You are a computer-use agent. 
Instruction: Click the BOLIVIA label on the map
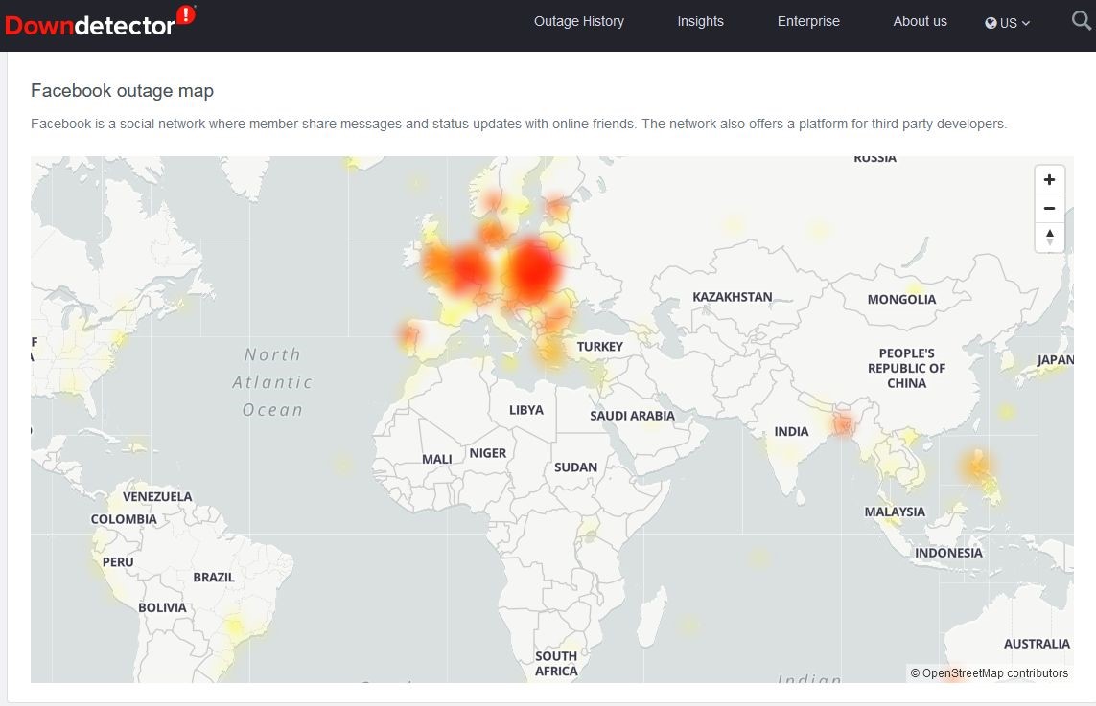point(162,607)
